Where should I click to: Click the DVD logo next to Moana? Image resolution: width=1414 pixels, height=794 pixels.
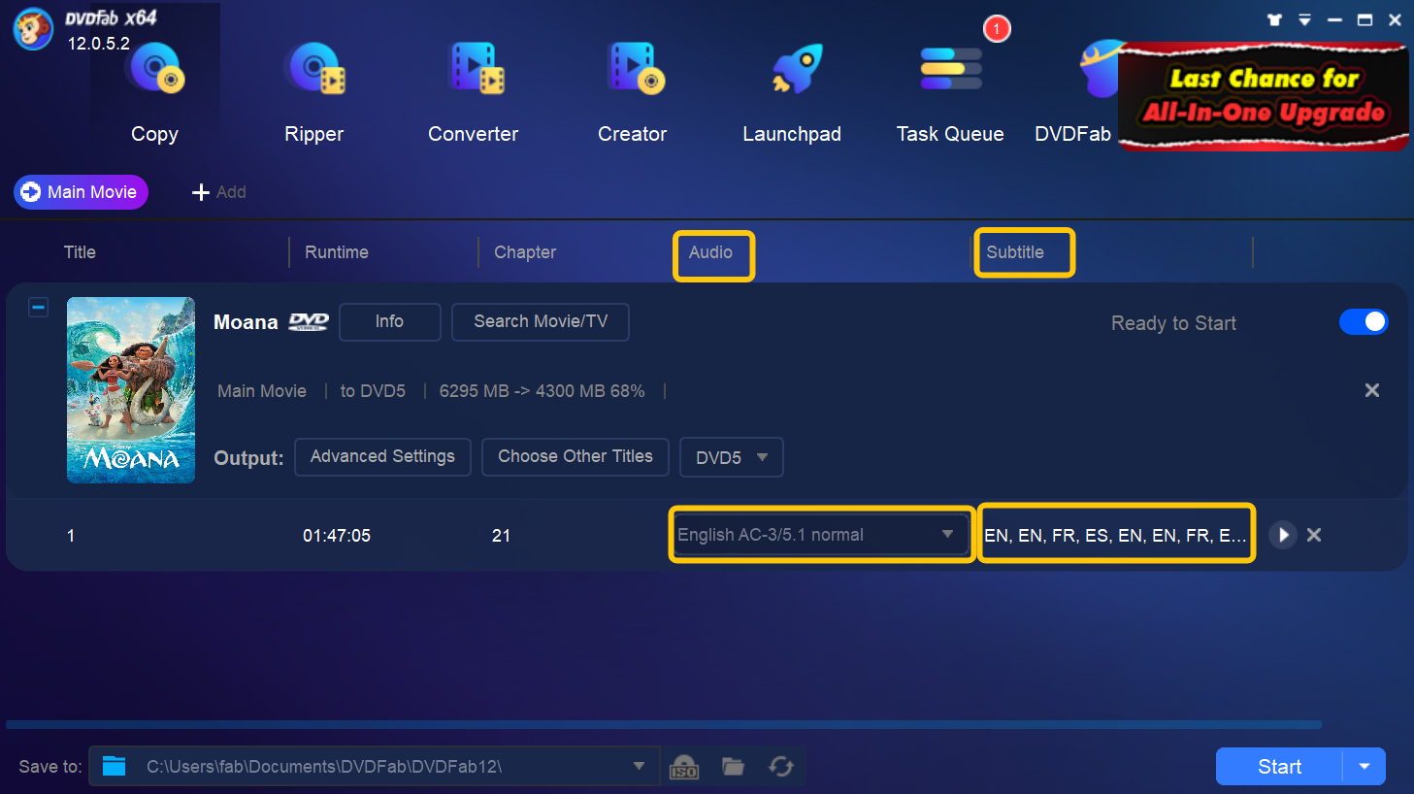click(x=309, y=322)
